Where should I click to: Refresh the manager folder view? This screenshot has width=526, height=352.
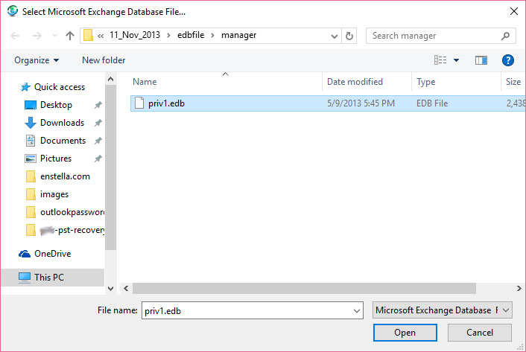pos(349,36)
